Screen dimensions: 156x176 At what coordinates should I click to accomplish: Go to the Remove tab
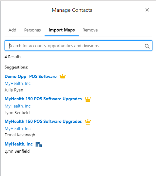click(90, 30)
